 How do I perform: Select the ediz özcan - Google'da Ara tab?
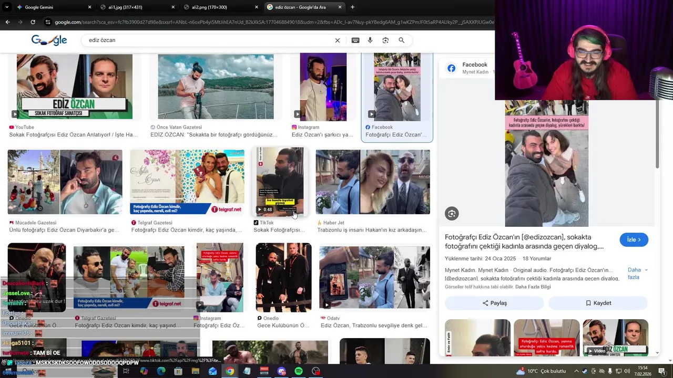point(305,7)
